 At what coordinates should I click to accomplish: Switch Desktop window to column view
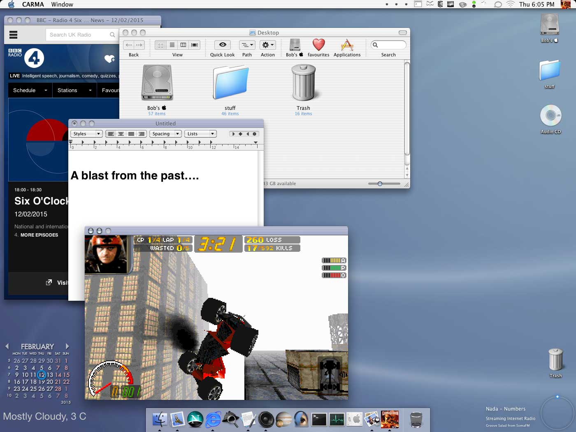(183, 45)
